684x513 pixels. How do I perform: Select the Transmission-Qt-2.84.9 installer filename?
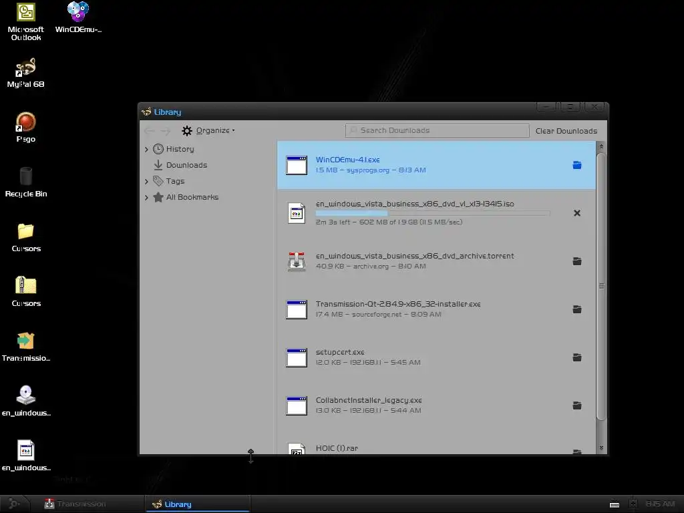[x=398, y=304]
